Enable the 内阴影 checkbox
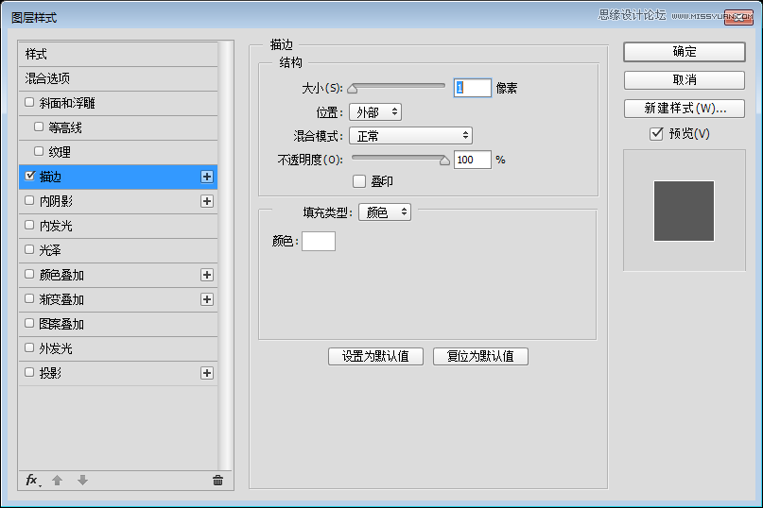763x508 pixels. click(x=29, y=200)
